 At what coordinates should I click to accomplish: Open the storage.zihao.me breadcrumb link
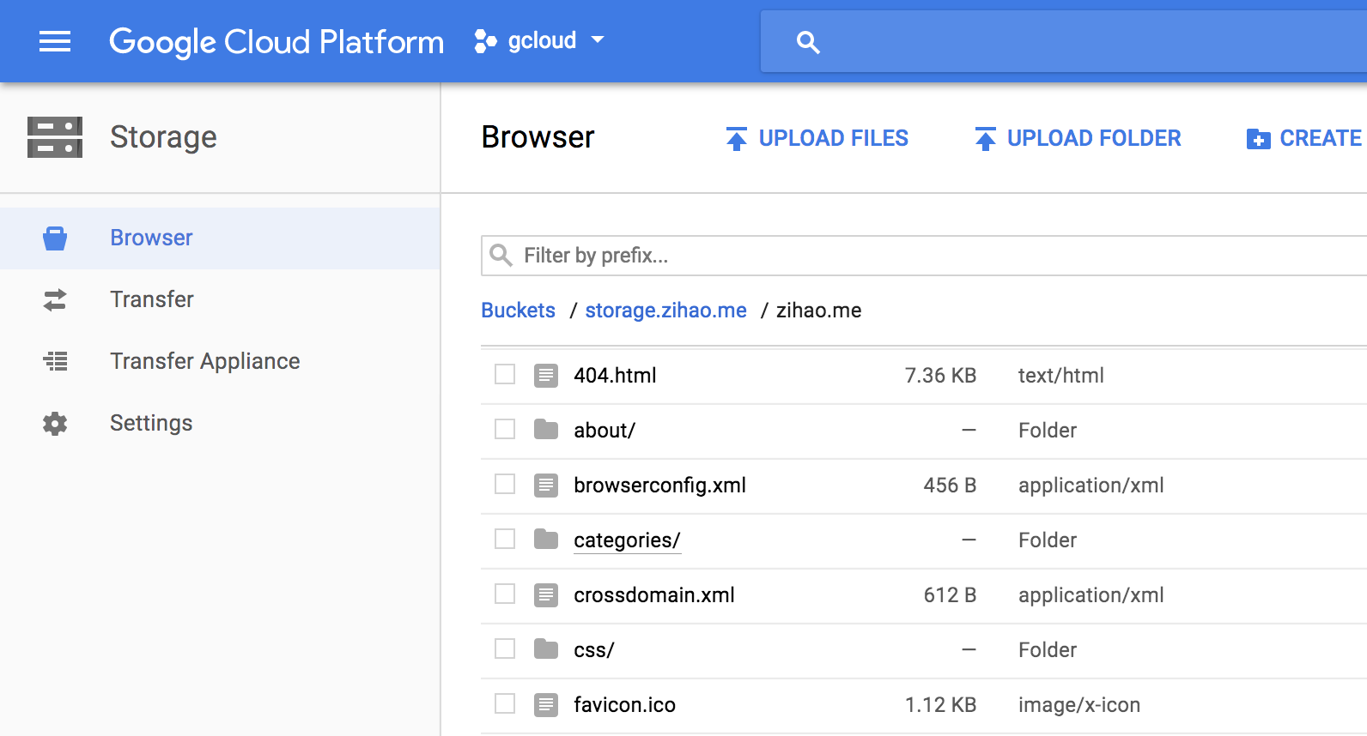point(665,311)
